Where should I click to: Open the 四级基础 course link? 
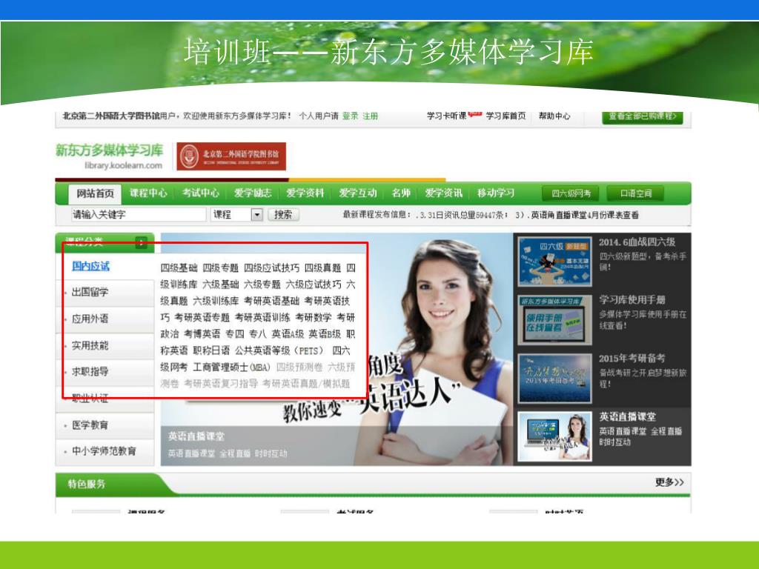click(x=179, y=268)
